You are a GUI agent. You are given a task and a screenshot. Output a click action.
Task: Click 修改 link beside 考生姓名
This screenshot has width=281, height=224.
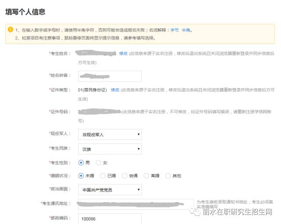[123, 53]
